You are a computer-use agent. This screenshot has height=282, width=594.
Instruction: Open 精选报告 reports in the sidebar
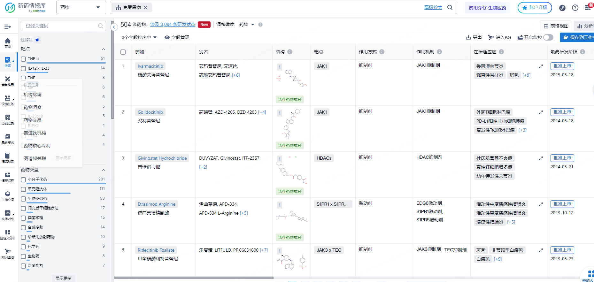[x=8, y=158]
